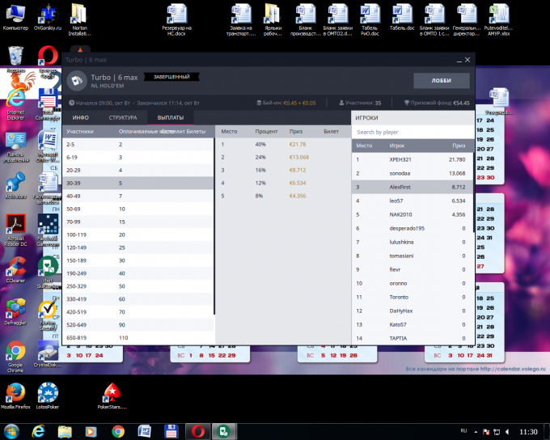Launch Acrobat Reader DC shortcut
550x440 pixels.
point(15,230)
